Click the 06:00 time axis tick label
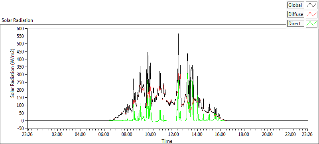The height and width of the screenshot is (144, 319). tap(104, 134)
